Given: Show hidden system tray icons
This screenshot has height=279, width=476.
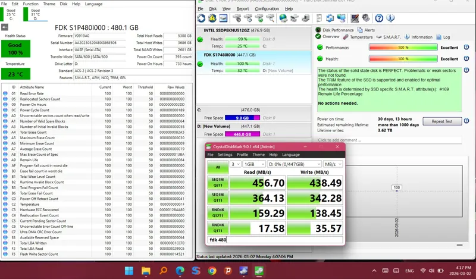Looking at the screenshot, I should pos(374,271).
